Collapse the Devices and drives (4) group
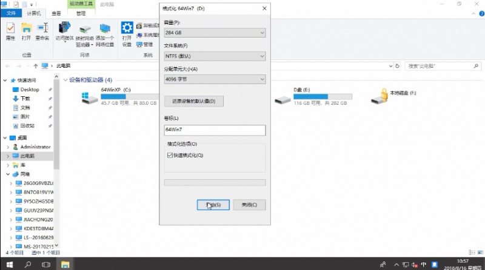 pyautogui.click(x=65, y=80)
